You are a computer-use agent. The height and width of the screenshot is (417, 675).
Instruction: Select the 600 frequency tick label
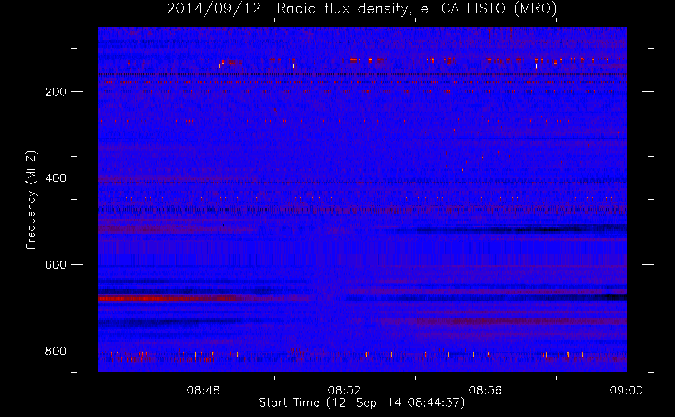[56, 265]
